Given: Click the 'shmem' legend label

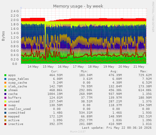Looking at the screenshot, I should 13,90.
